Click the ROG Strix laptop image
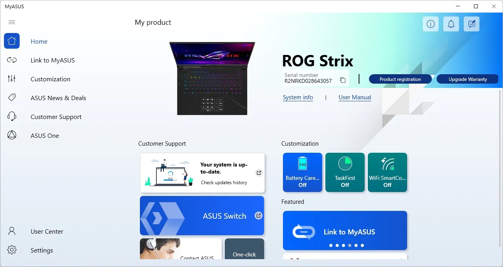This screenshot has height=267, width=503. coord(212,79)
